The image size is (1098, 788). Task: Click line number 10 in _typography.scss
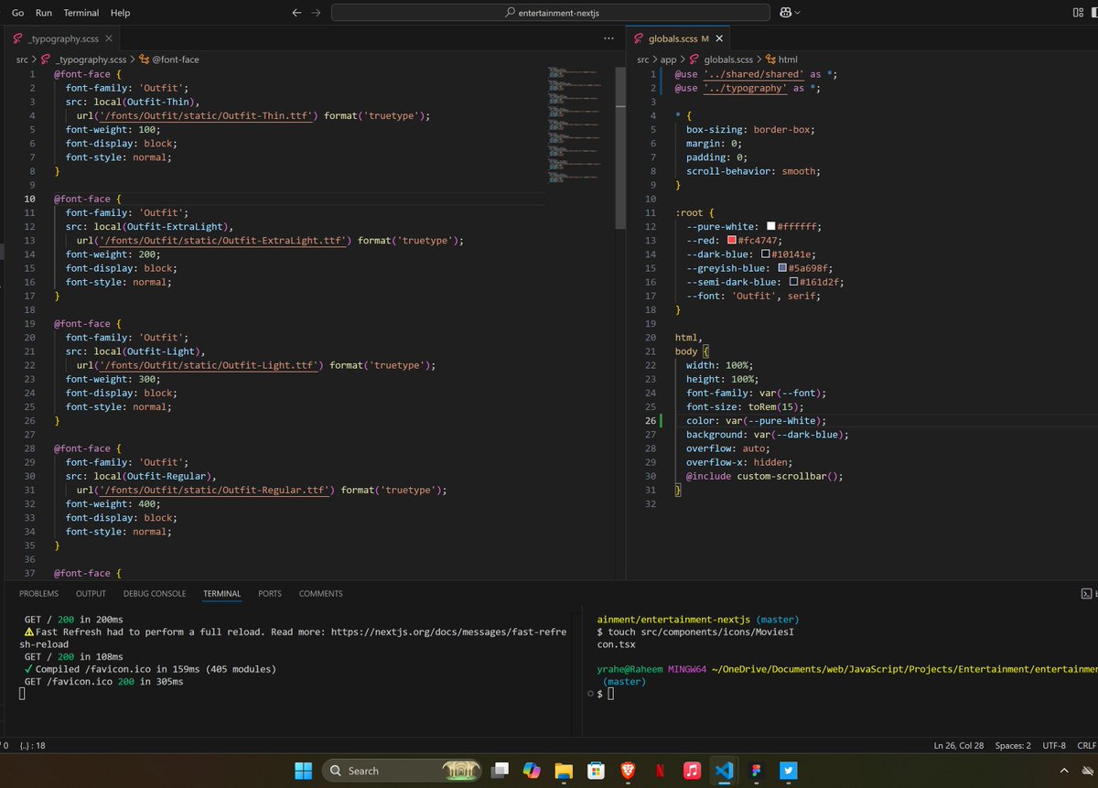pyautogui.click(x=29, y=199)
